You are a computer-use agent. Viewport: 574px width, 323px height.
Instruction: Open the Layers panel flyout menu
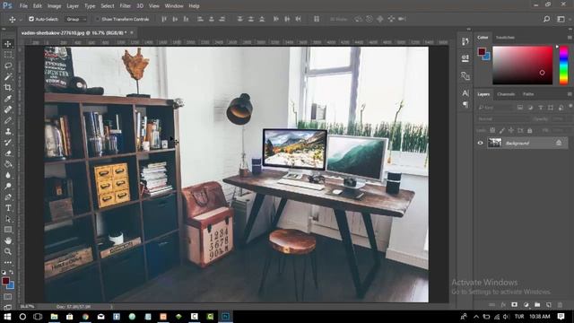coord(570,94)
